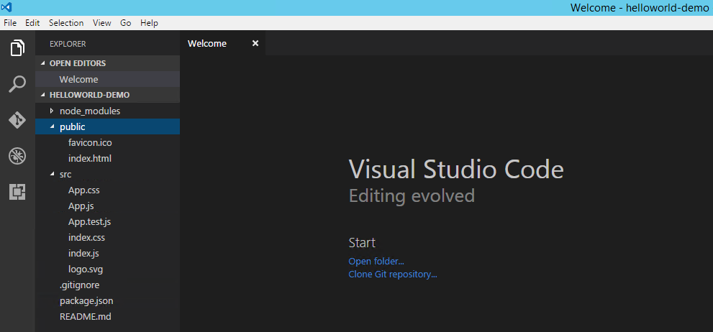Open App.js in the src folder
The width and height of the screenshot is (713, 332).
[81, 206]
